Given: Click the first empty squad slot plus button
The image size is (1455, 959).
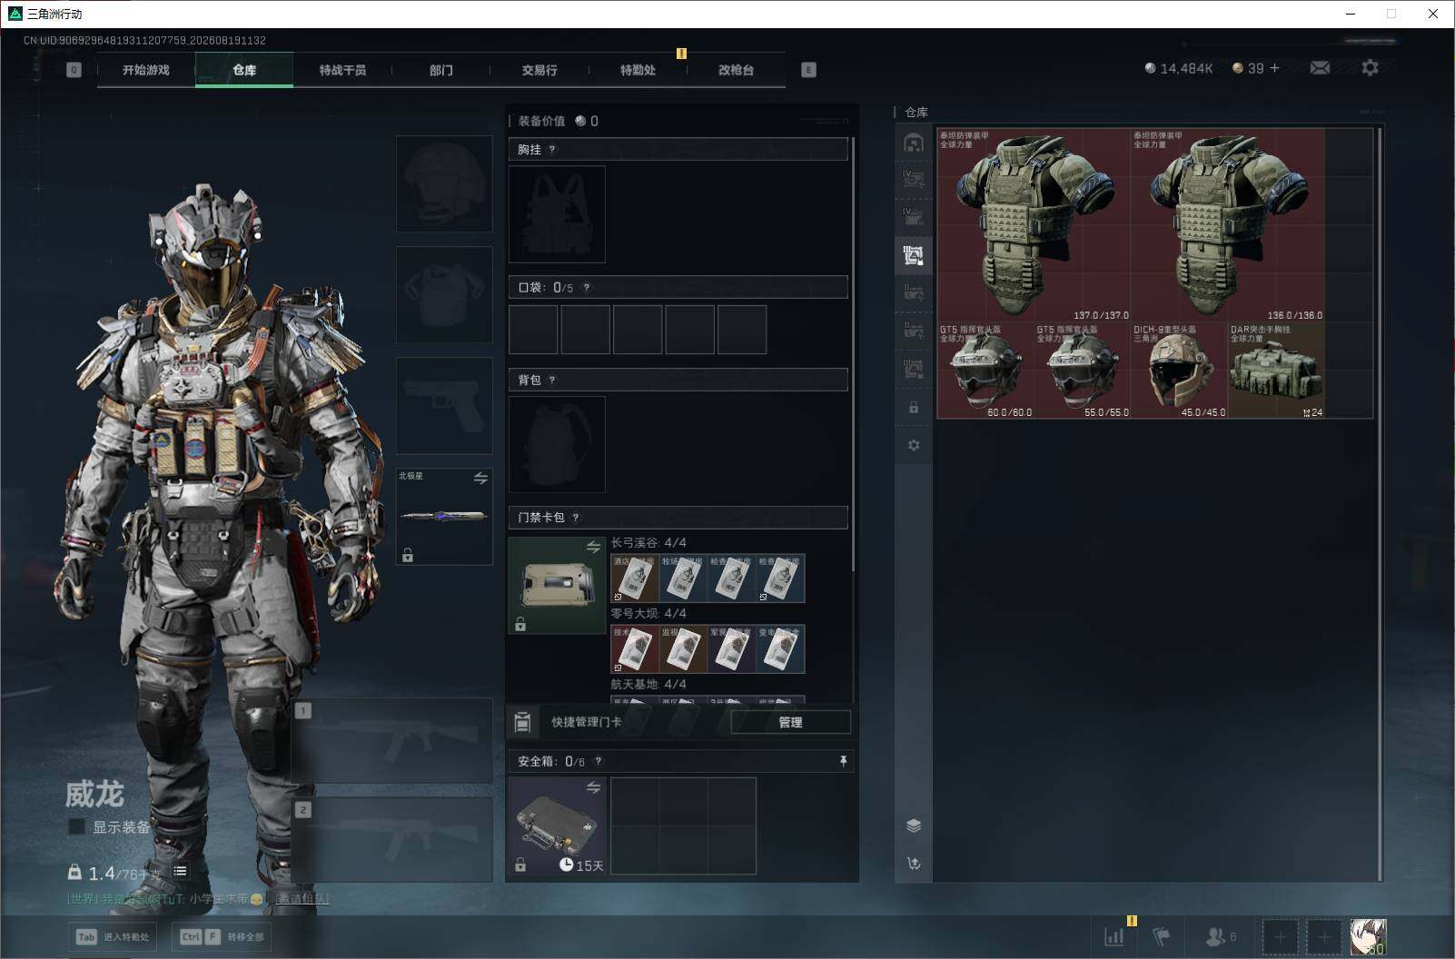Looking at the screenshot, I should [1280, 936].
